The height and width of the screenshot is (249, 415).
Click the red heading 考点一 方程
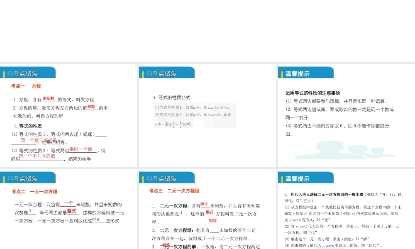tap(26, 86)
